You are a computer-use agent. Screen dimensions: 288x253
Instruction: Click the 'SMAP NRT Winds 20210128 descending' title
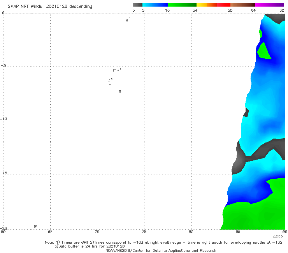pyautogui.click(x=50, y=6)
